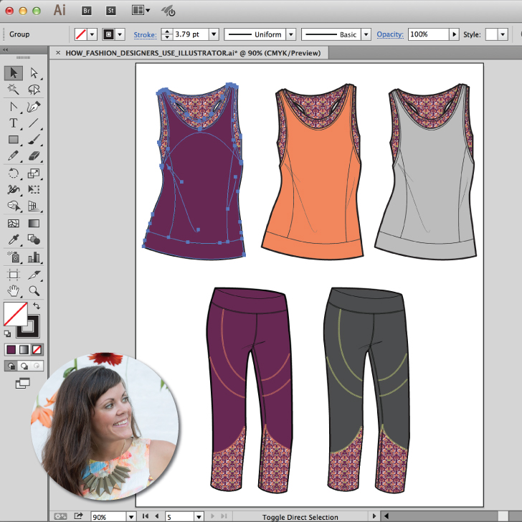Select the Hand tool
The height and width of the screenshot is (522, 522).
(x=13, y=290)
